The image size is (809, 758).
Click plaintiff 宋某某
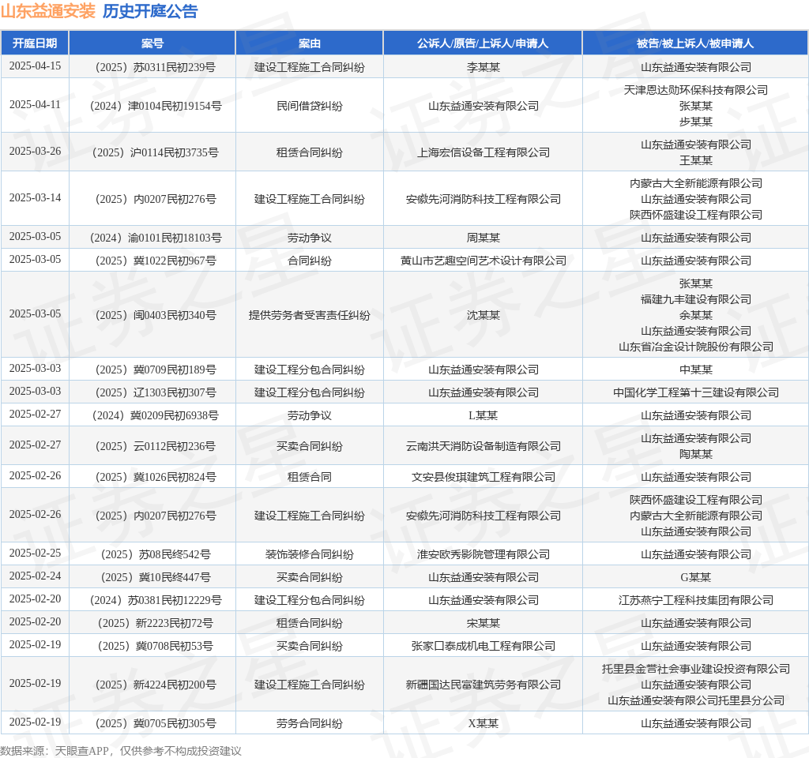(x=483, y=623)
